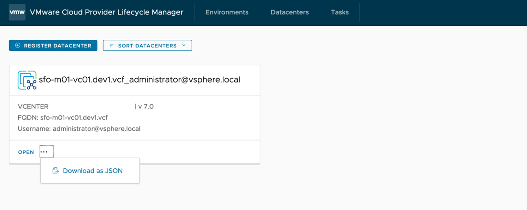Click the VMware Cloud Provider Lifecycle Manager title
Image resolution: width=527 pixels, height=210 pixels.
coord(106,12)
